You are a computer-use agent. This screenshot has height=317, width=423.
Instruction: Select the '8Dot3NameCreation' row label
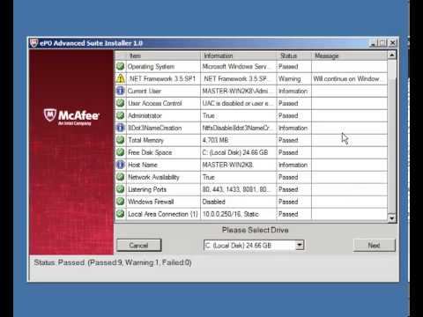pyautogui.click(x=155, y=128)
